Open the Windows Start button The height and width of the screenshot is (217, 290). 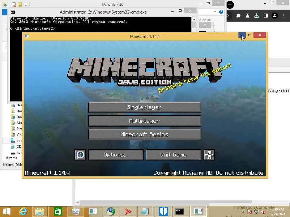[x=7, y=211]
